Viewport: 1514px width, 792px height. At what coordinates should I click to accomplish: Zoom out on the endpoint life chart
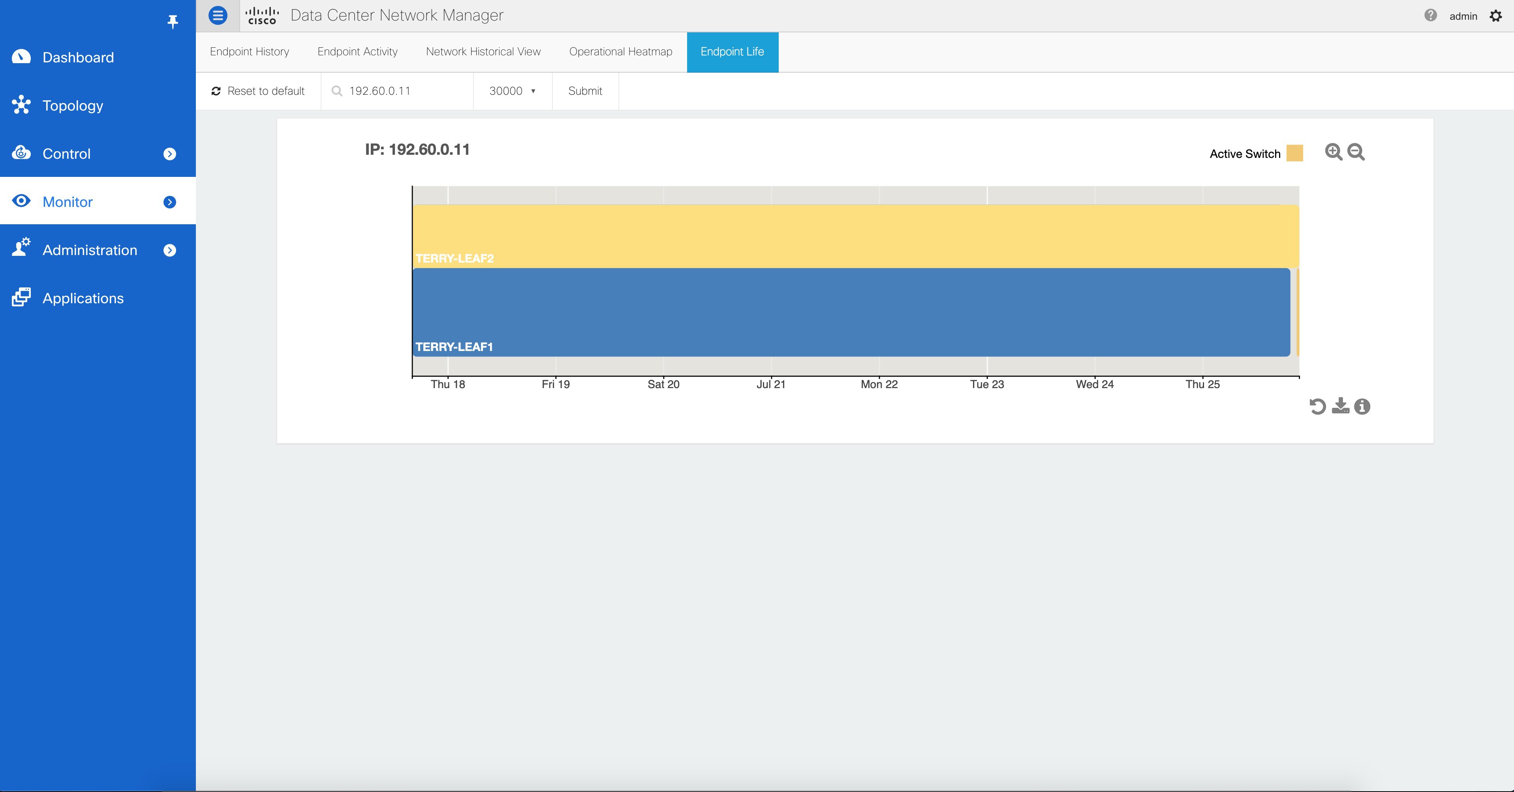click(x=1356, y=152)
